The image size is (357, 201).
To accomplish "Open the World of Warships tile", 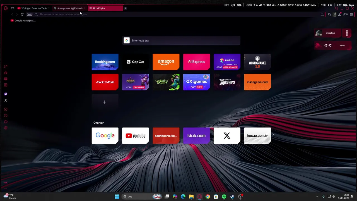I will [227, 82].
